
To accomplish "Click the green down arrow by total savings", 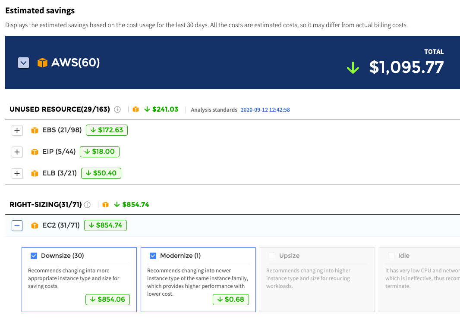I will [353, 68].
